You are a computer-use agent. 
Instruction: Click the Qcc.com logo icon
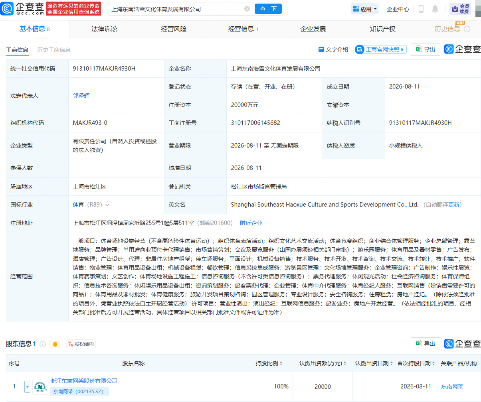click(7, 8)
